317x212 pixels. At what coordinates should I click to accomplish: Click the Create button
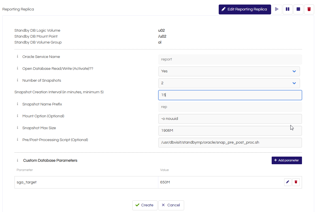[145, 205]
